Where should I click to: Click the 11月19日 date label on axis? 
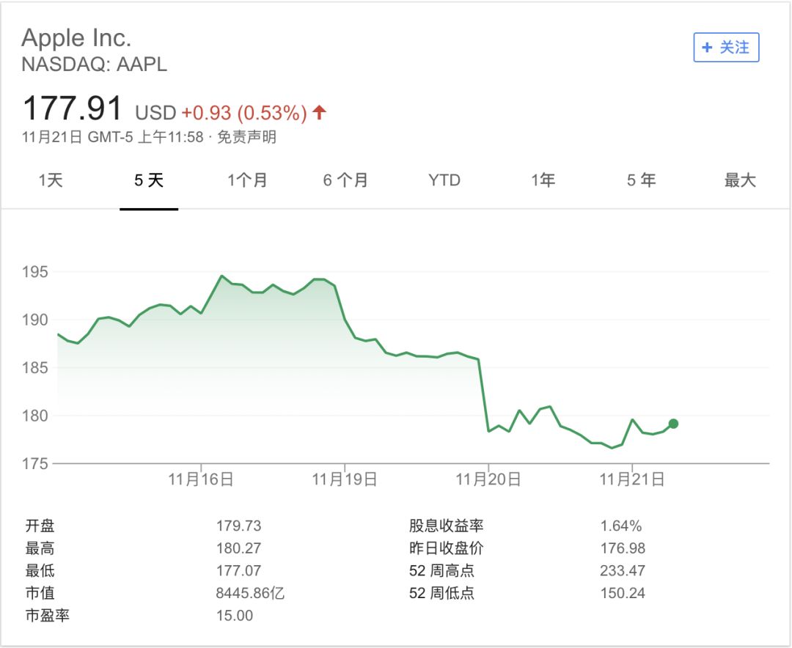[345, 479]
